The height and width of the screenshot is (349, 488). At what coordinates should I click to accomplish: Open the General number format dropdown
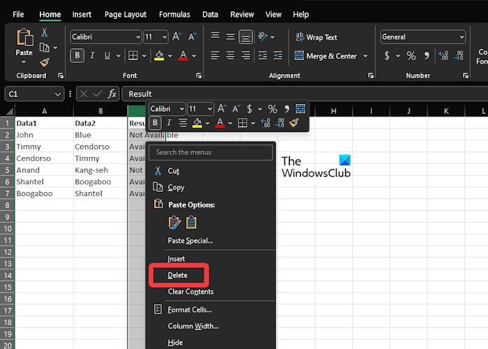[x=462, y=37]
